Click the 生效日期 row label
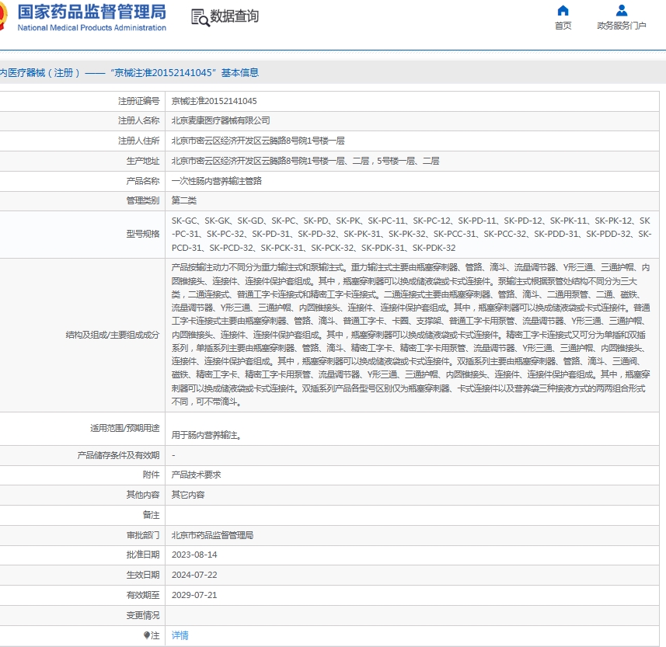The width and height of the screenshot is (666, 647). click(143, 575)
